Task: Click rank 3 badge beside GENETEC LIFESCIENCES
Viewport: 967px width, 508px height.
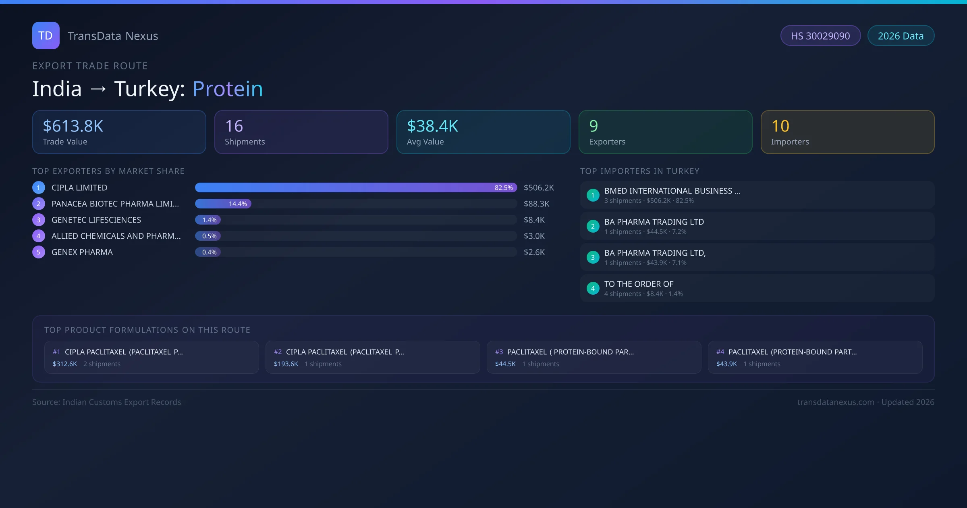Action: [x=39, y=220]
